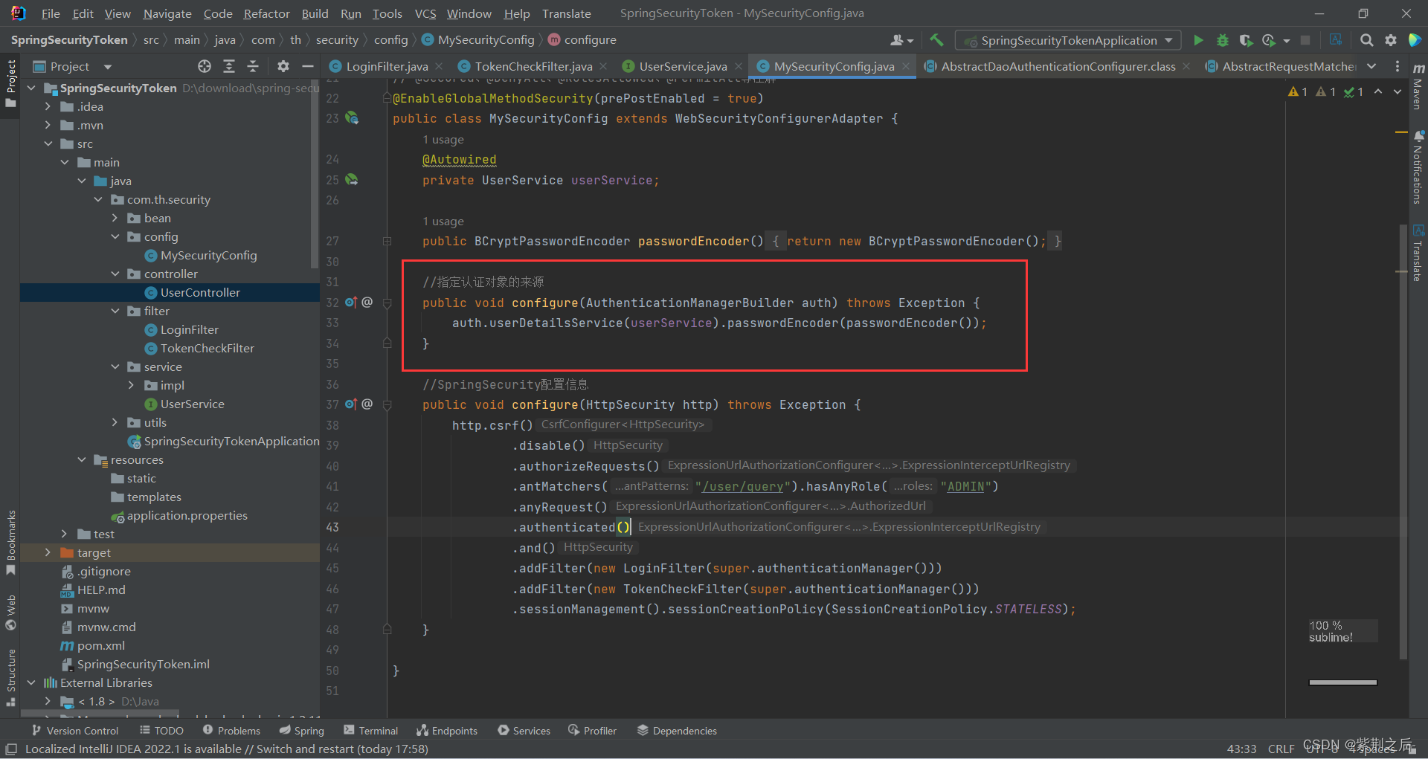Screen dimensions: 1428x759
Task: Toggle the Project side panel button
Action: pyautogui.click(x=10, y=83)
